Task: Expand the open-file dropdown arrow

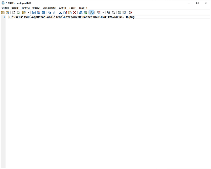Action: (28, 13)
